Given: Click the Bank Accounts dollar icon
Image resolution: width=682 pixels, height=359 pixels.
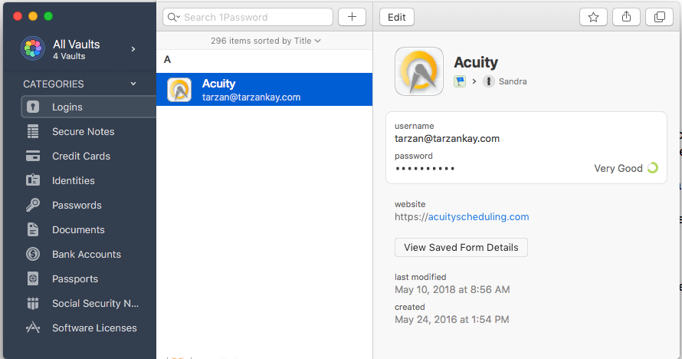Looking at the screenshot, I should 33,254.
